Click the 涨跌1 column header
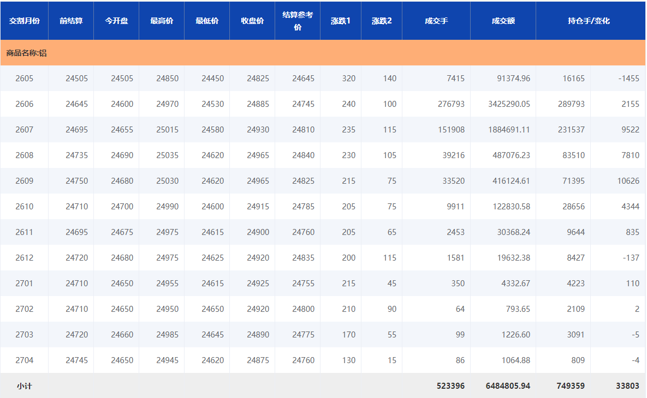The image size is (647, 398). 340,21
